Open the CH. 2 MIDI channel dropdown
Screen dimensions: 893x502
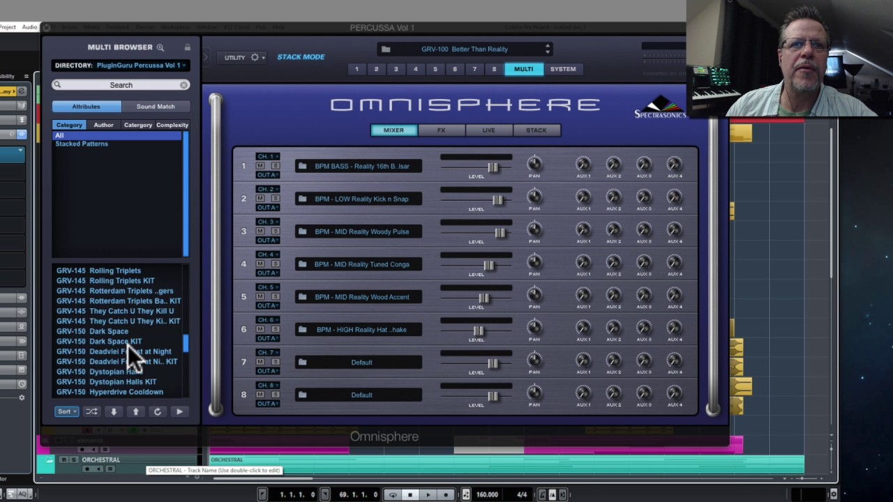(x=268, y=189)
